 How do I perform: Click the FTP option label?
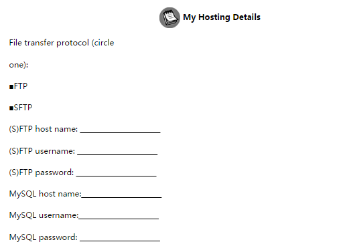(x=21, y=86)
